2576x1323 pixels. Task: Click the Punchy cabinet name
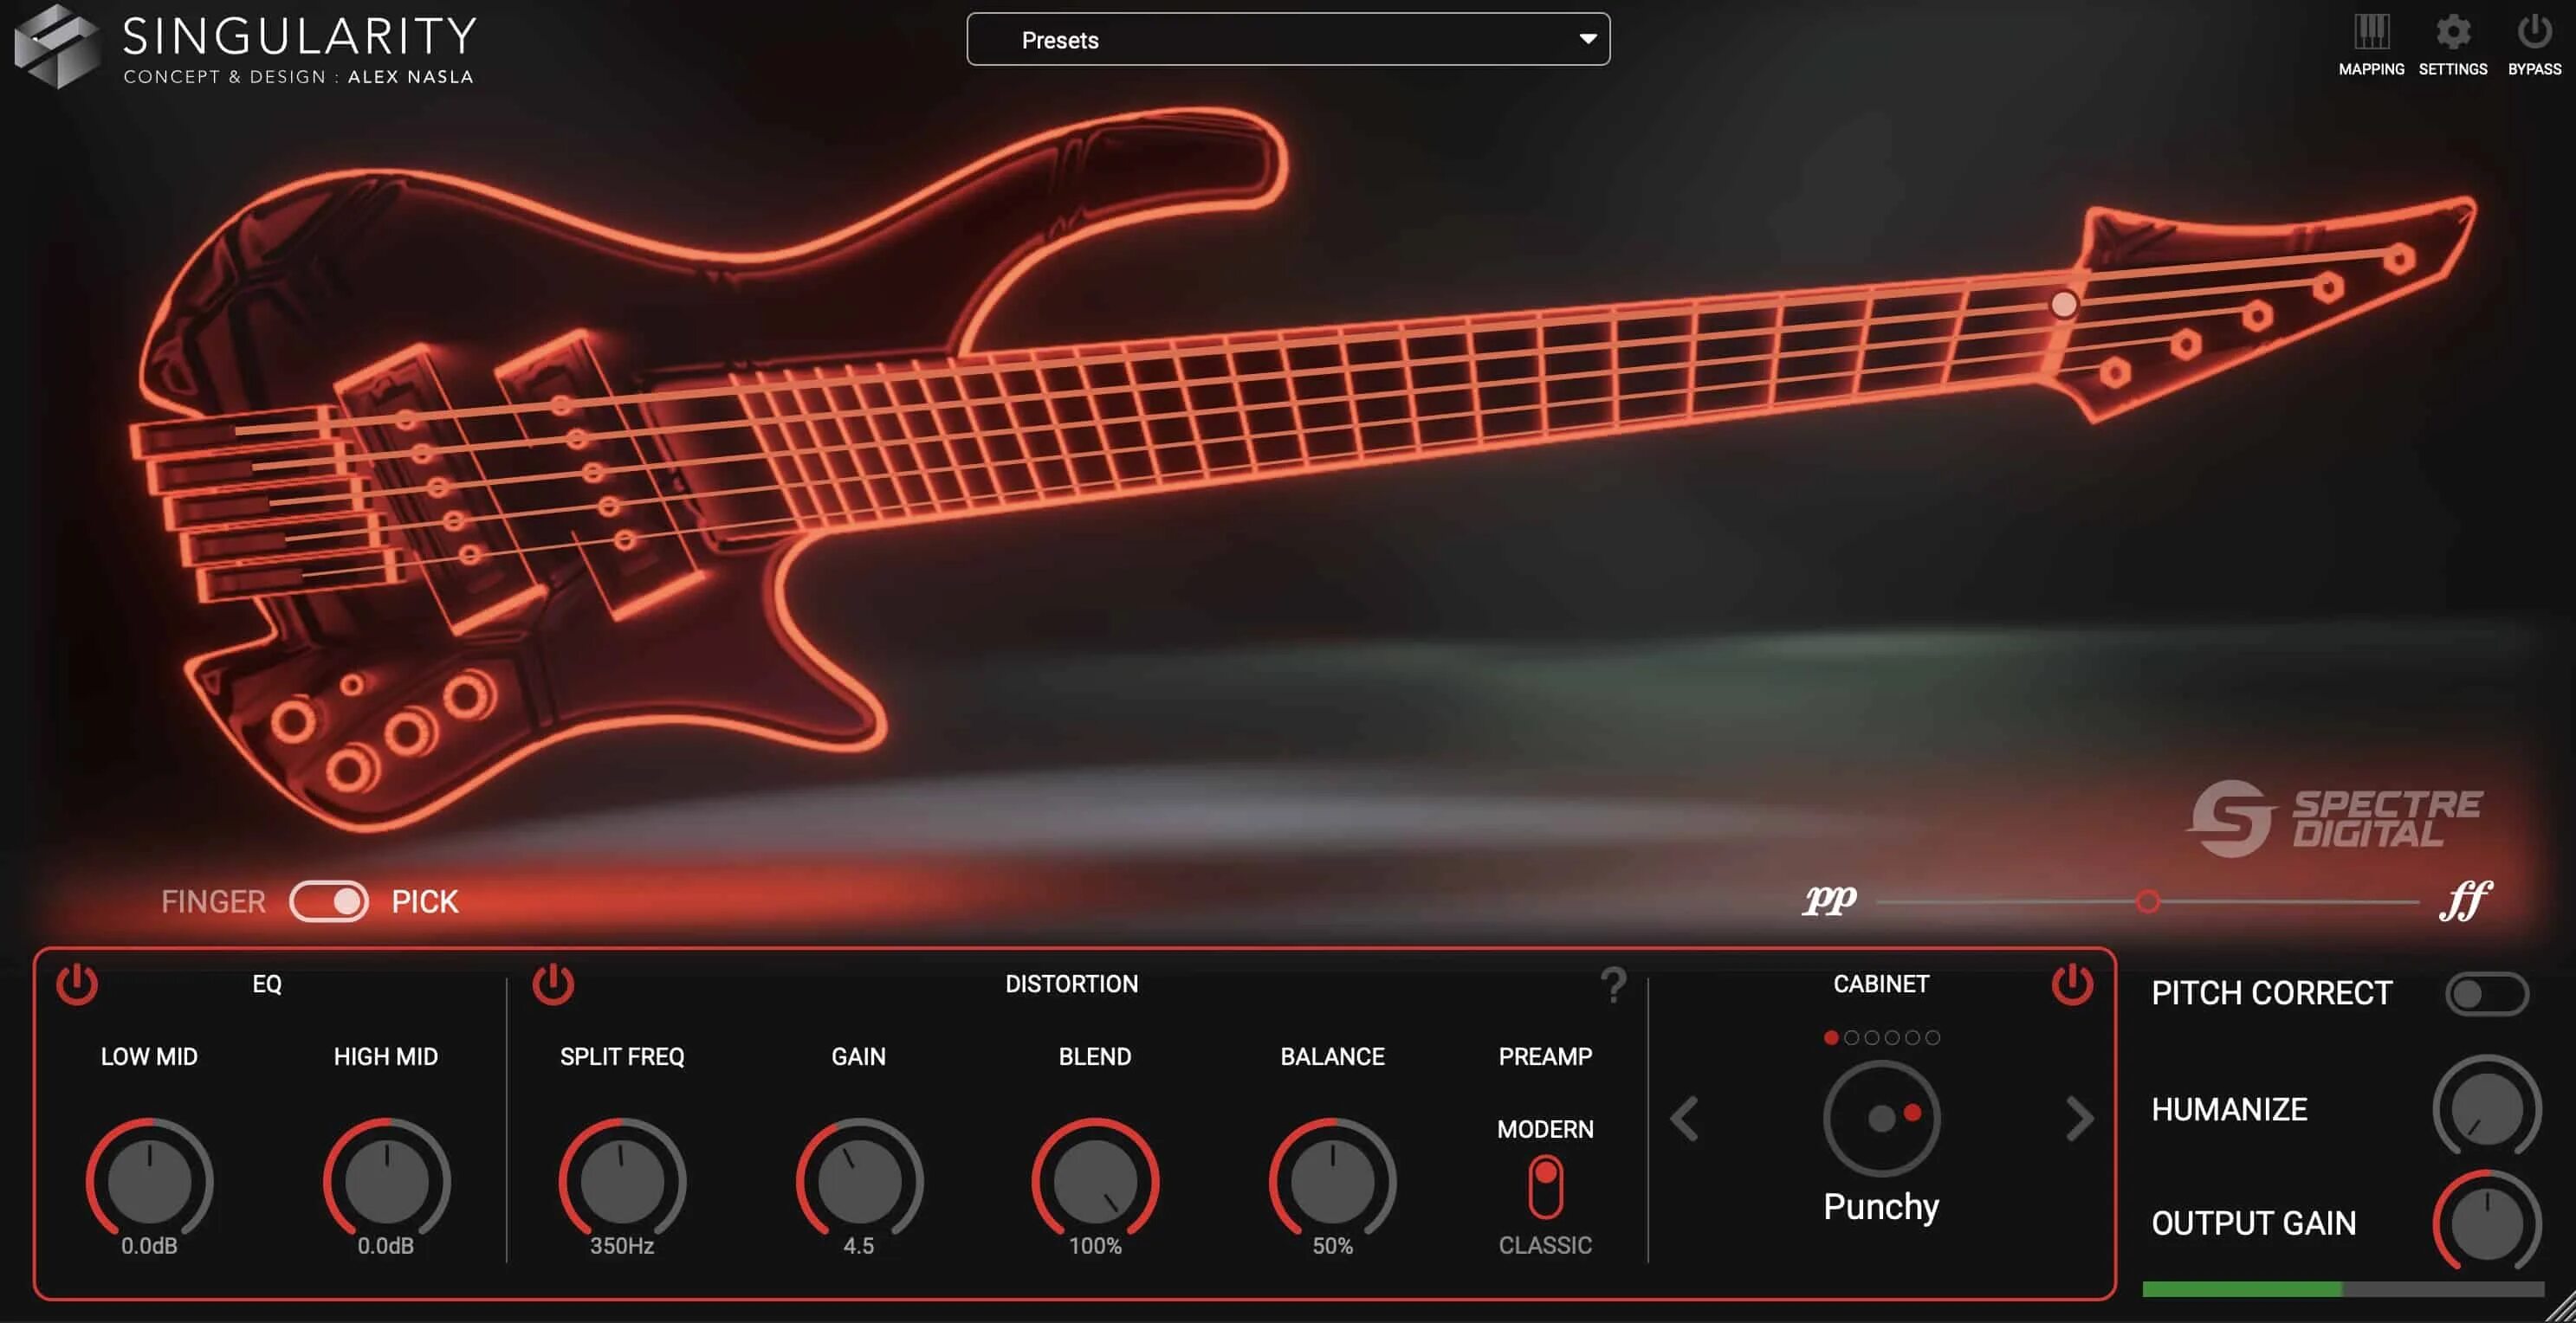click(1881, 1207)
